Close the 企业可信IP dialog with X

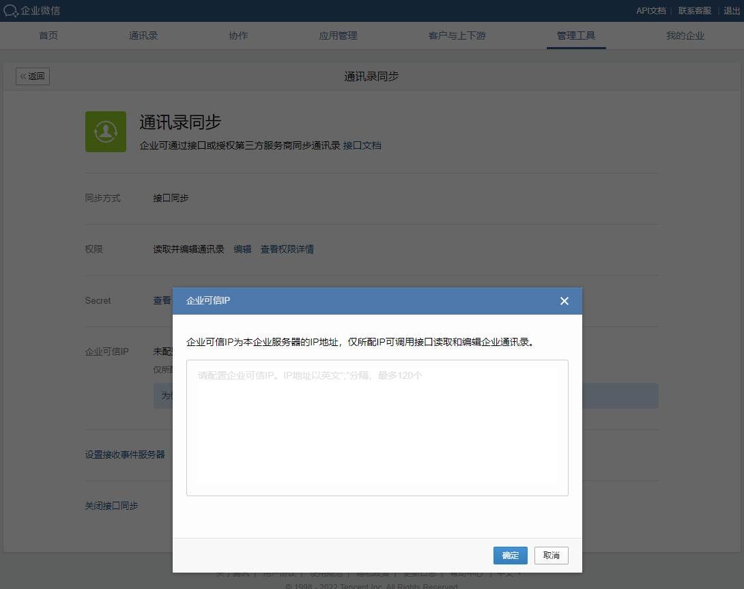click(564, 301)
